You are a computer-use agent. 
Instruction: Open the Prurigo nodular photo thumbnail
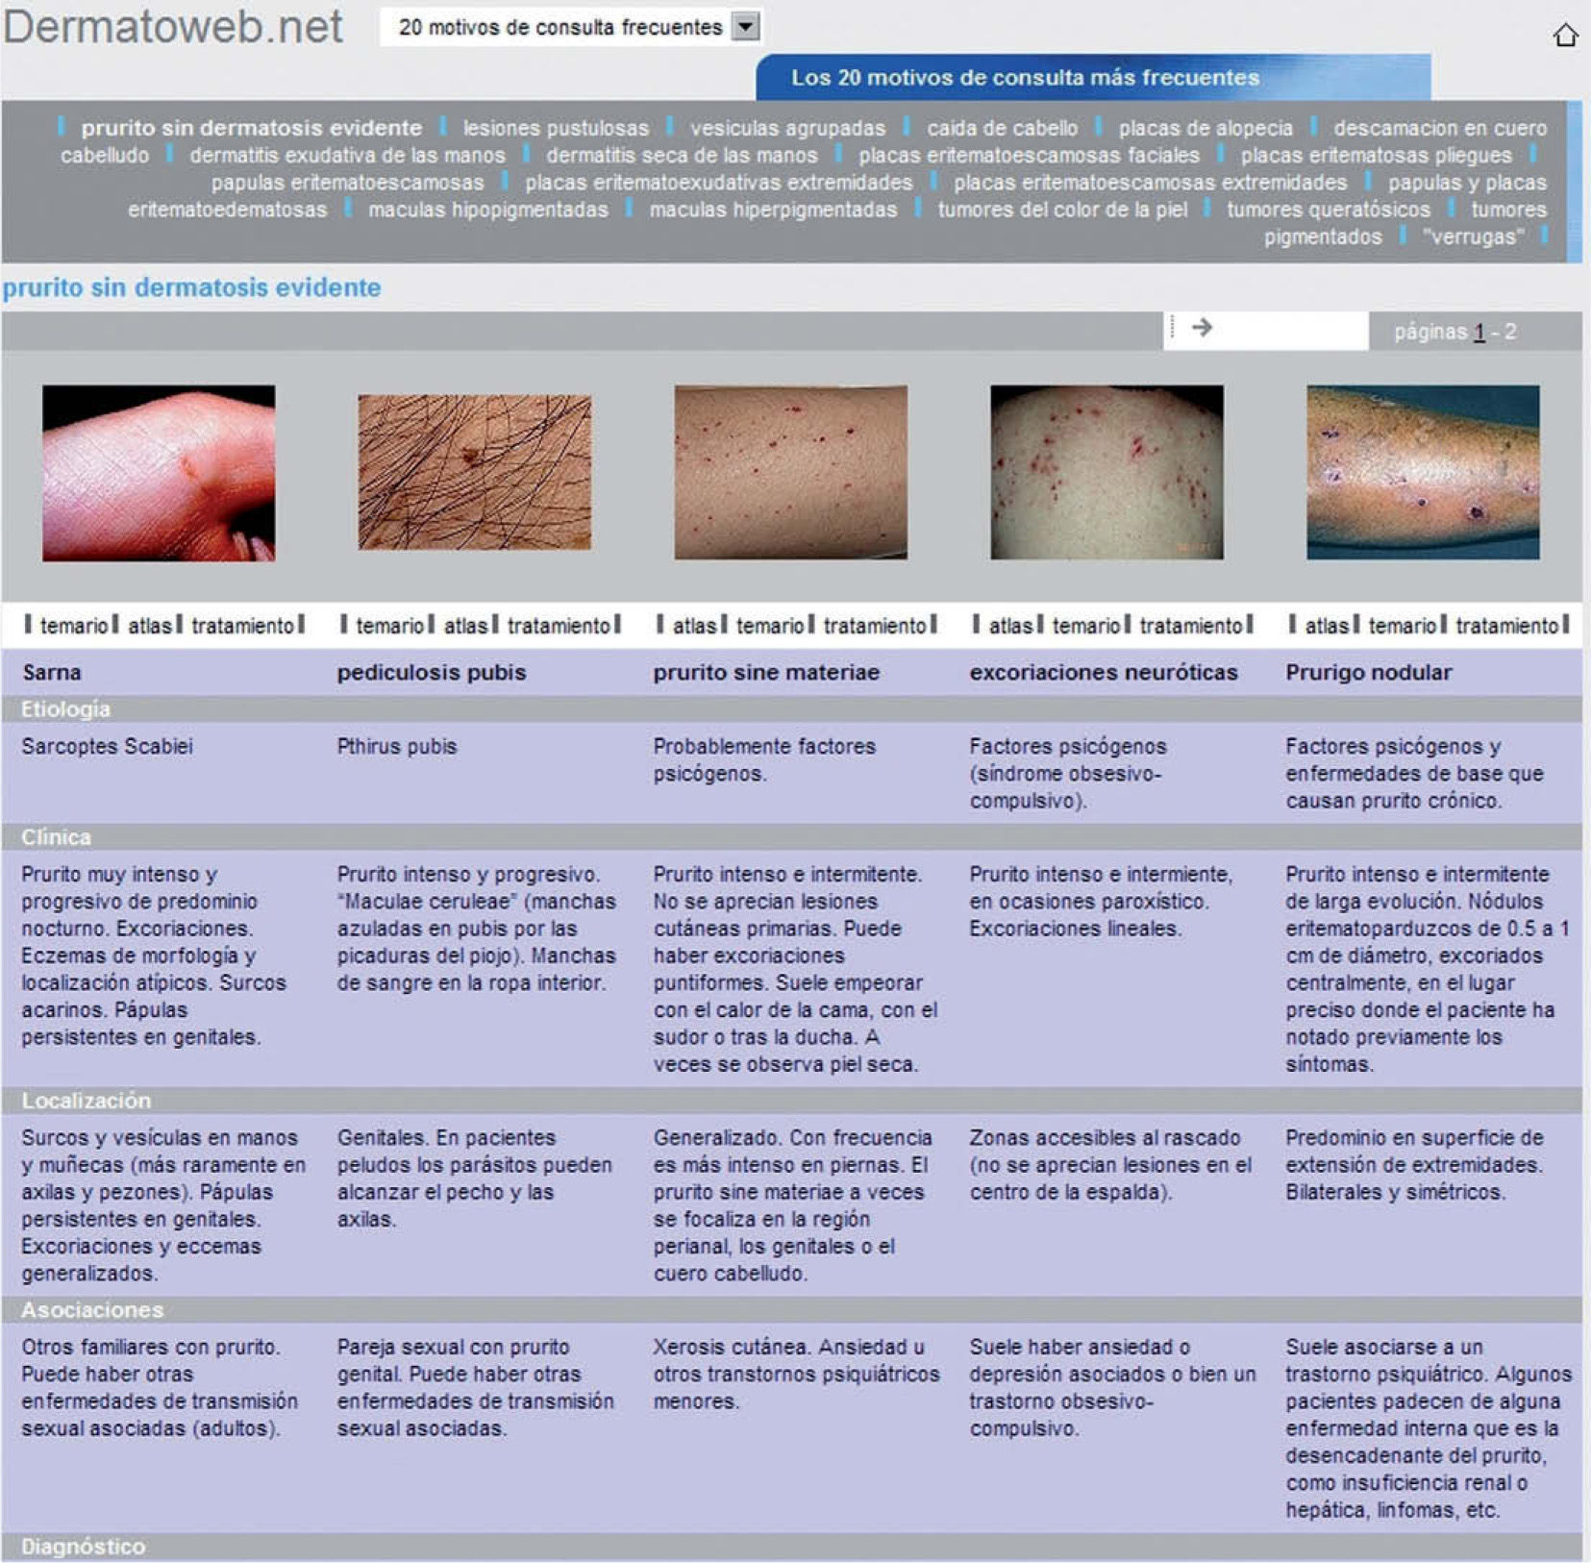click(1422, 472)
